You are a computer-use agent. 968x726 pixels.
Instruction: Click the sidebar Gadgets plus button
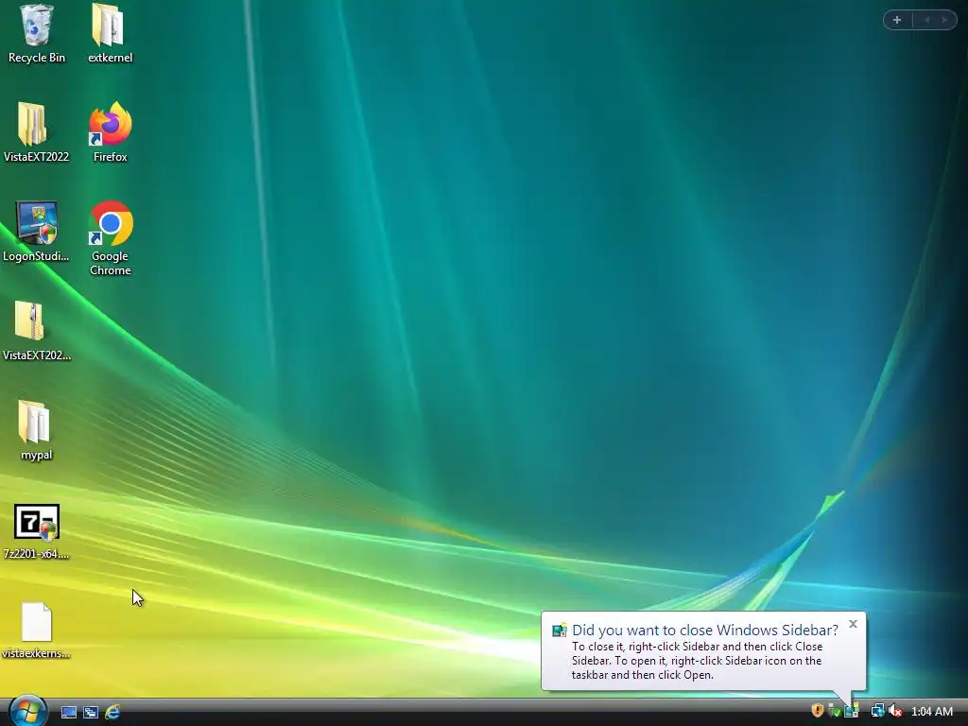(897, 20)
